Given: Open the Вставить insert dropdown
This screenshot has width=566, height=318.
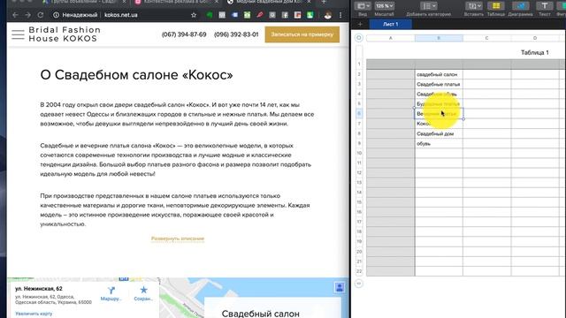Looking at the screenshot, I should [474, 6].
